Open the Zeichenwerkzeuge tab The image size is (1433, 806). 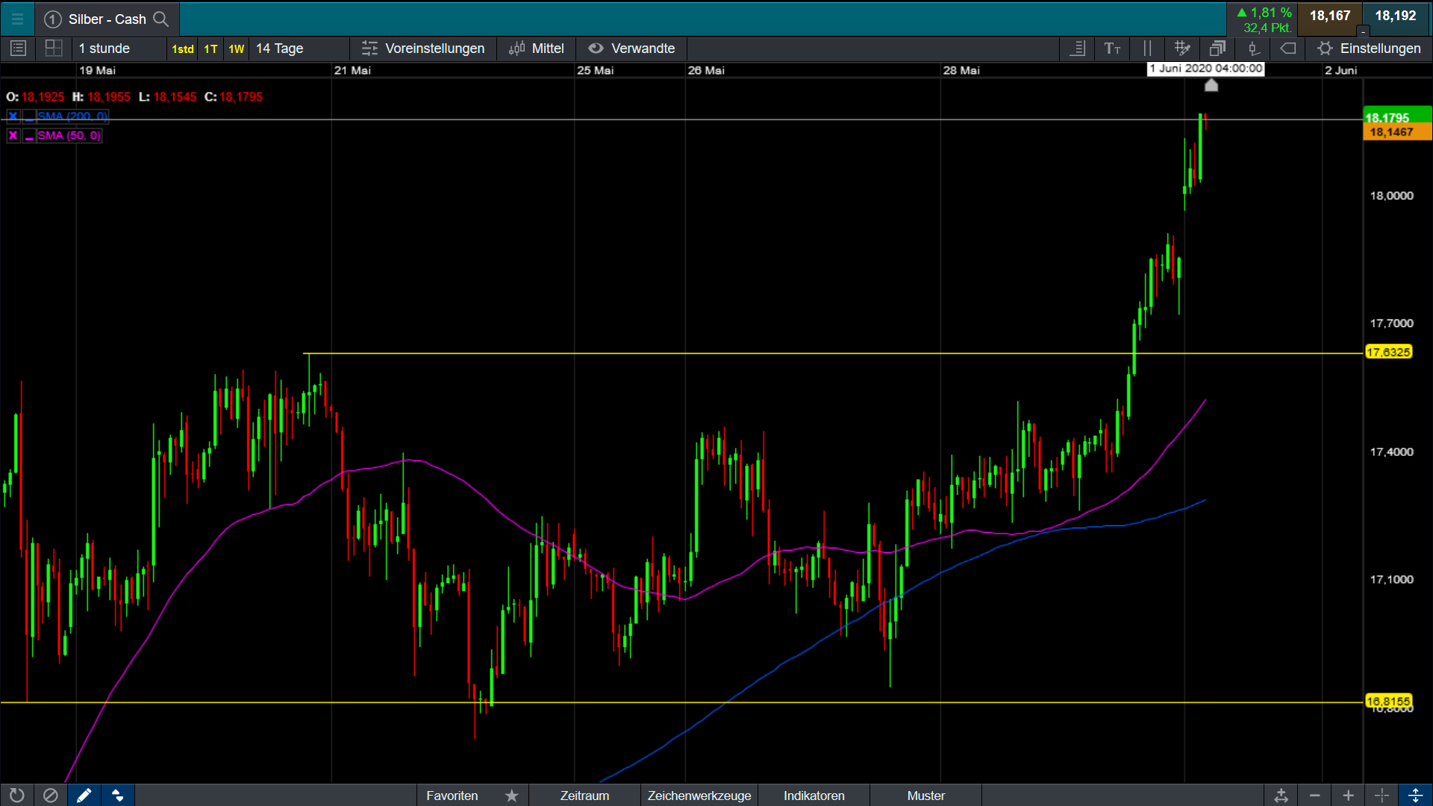point(699,796)
